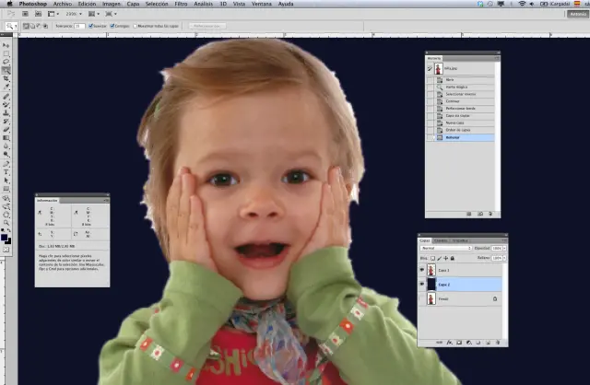Open the Opacidad value dropdown arrow

tap(502, 249)
